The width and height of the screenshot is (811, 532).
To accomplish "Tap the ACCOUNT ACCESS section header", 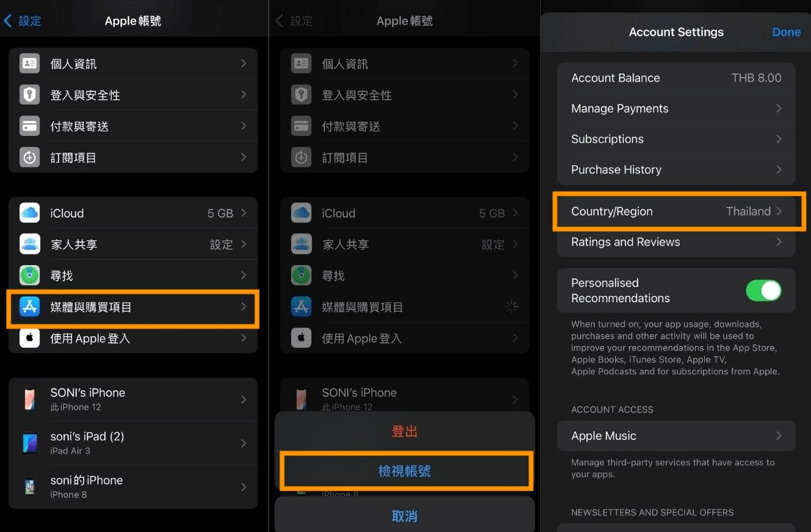I will point(612,410).
